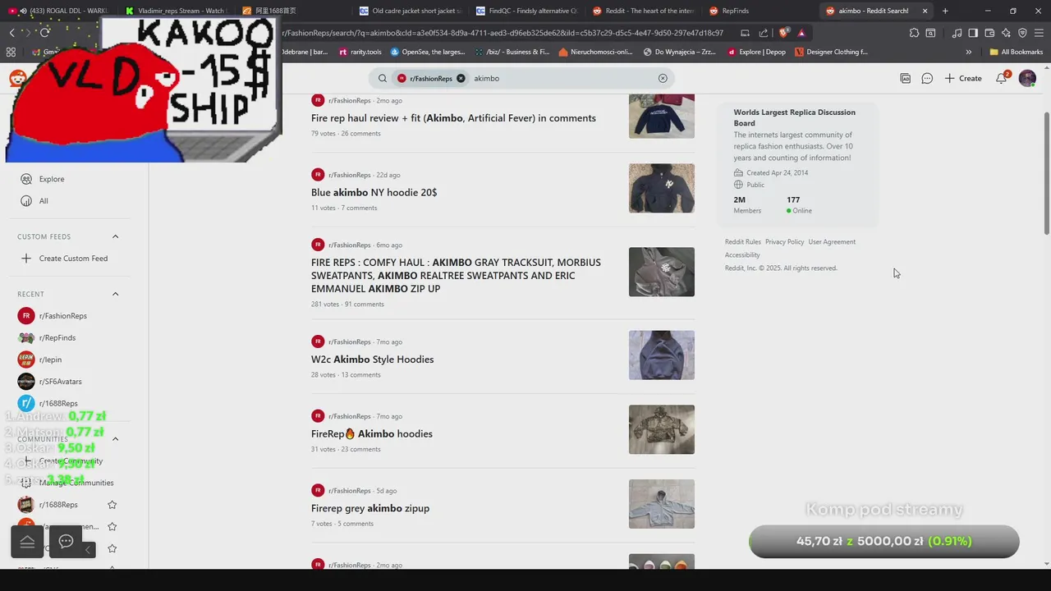Image resolution: width=1051 pixels, height=591 pixels.
Task: Open the Blue akimbo NY hoodie 20$ post
Action: [374, 193]
